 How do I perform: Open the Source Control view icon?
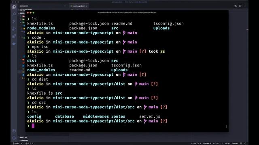click(x=14, y=21)
